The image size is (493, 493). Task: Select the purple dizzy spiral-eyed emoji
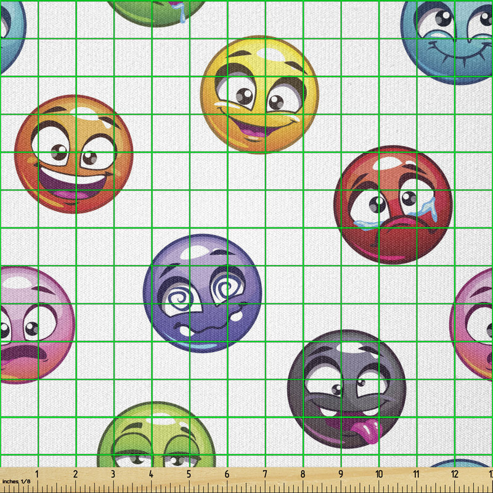203,293
